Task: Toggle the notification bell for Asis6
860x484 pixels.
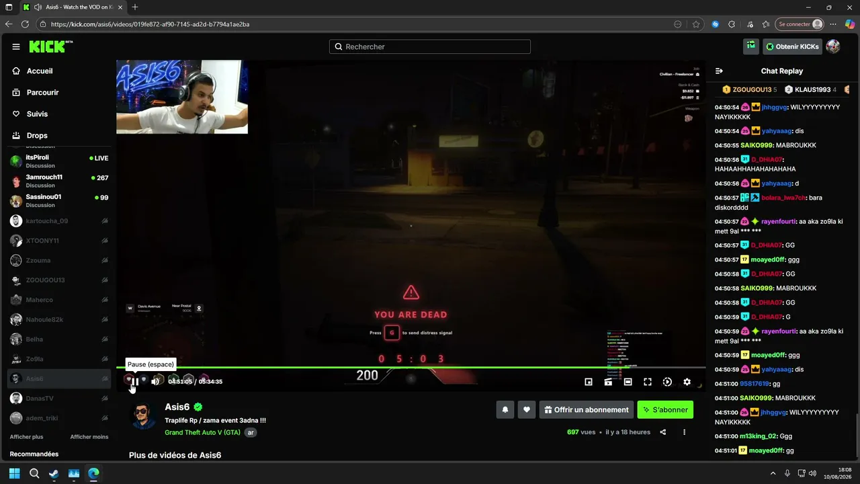Action: 505,409
